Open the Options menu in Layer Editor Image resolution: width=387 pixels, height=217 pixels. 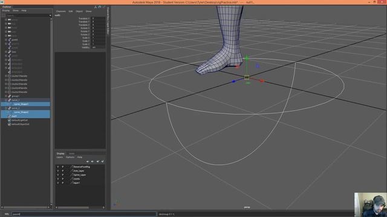click(x=70, y=157)
